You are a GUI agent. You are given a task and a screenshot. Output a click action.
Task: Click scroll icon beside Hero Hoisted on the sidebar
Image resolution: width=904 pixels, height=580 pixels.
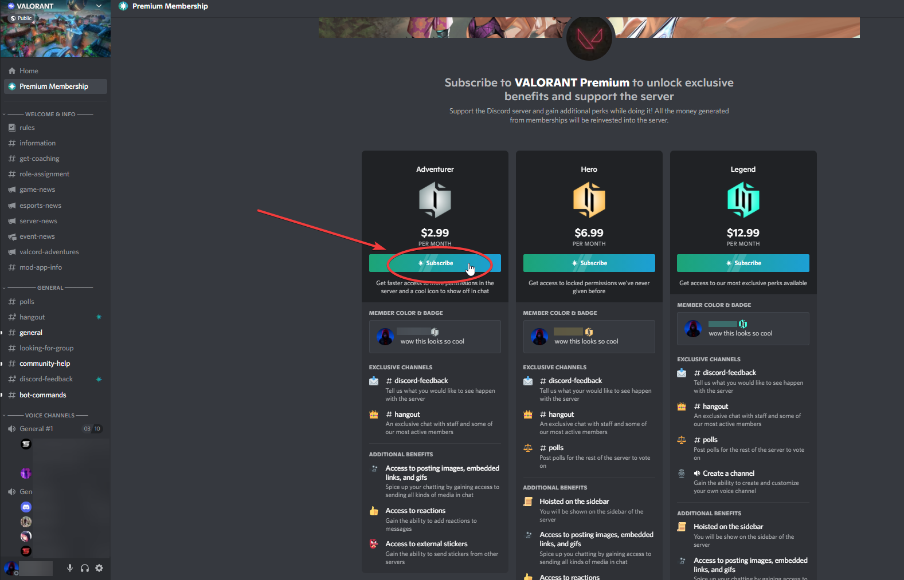[x=528, y=502]
